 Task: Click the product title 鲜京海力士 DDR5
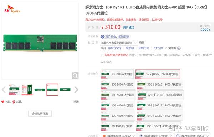pos(146,10)
